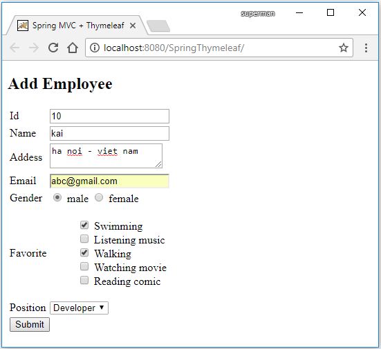
Task: Select the female gender radio button
Action: (99, 197)
